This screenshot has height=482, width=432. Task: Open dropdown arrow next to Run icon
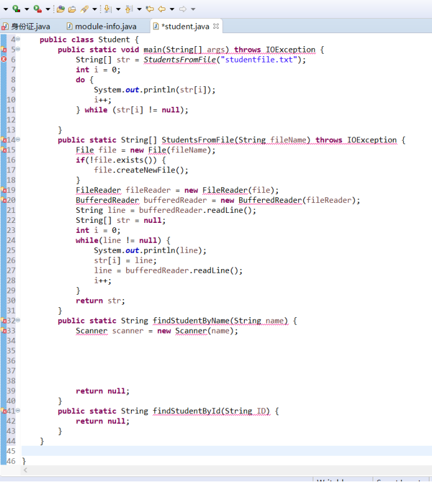[x=27, y=9]
